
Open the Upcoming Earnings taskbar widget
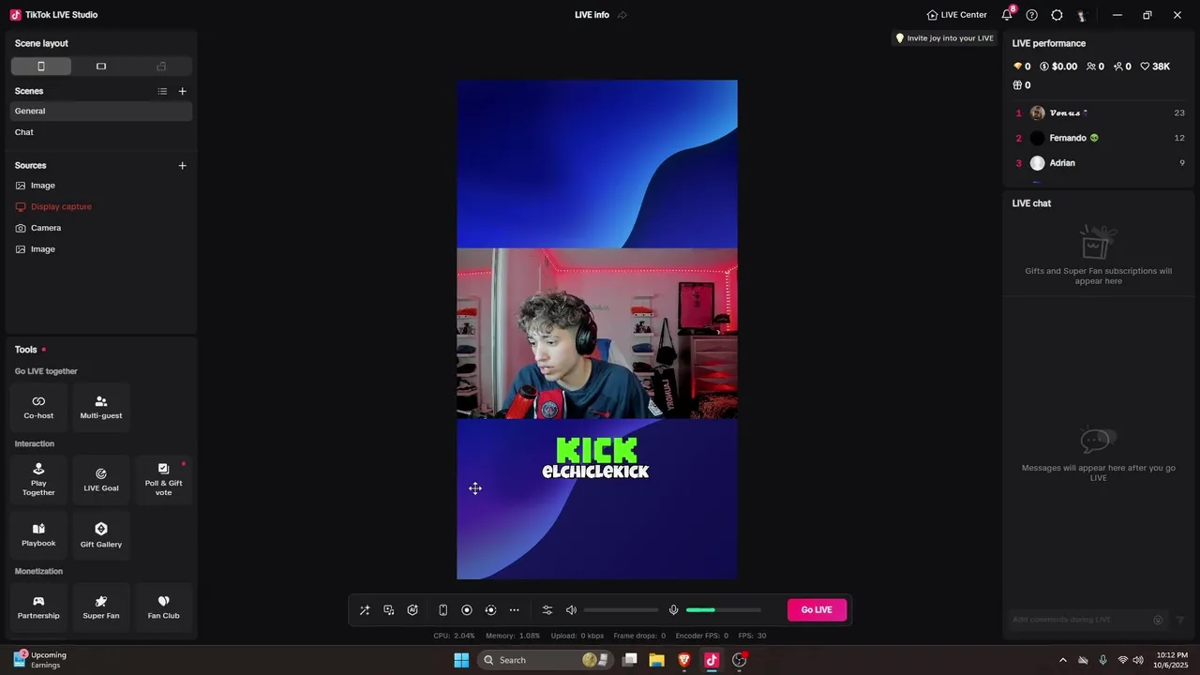click(41, 660)
